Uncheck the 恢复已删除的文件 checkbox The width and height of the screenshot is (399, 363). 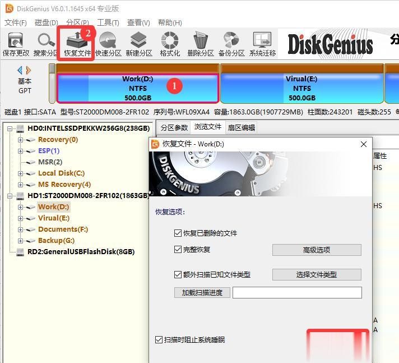tap(178, 233)
